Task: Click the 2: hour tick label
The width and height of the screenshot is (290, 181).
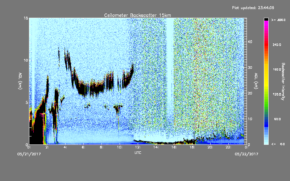Action: (47, 147)
